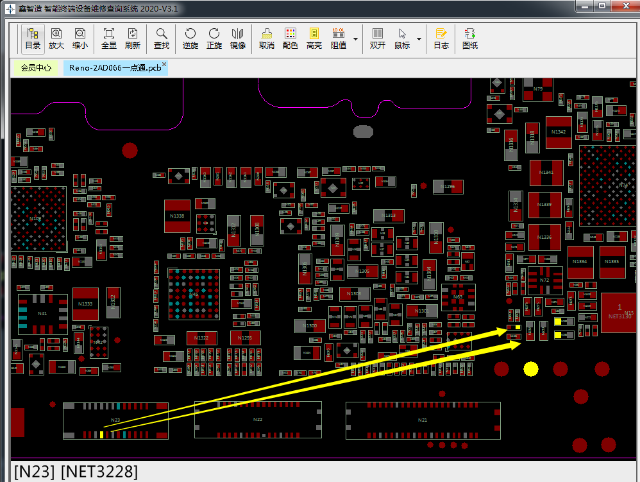
Task: Zoom in with the 放大 tool
Action: pos(56,39)
